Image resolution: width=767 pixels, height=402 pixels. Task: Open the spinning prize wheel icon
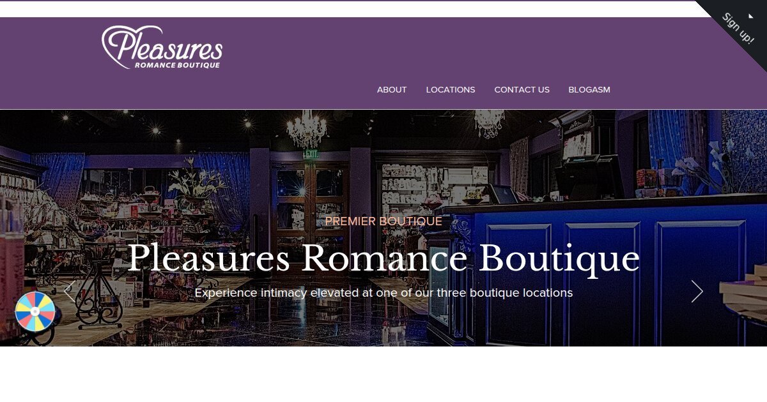pos(35,311)
